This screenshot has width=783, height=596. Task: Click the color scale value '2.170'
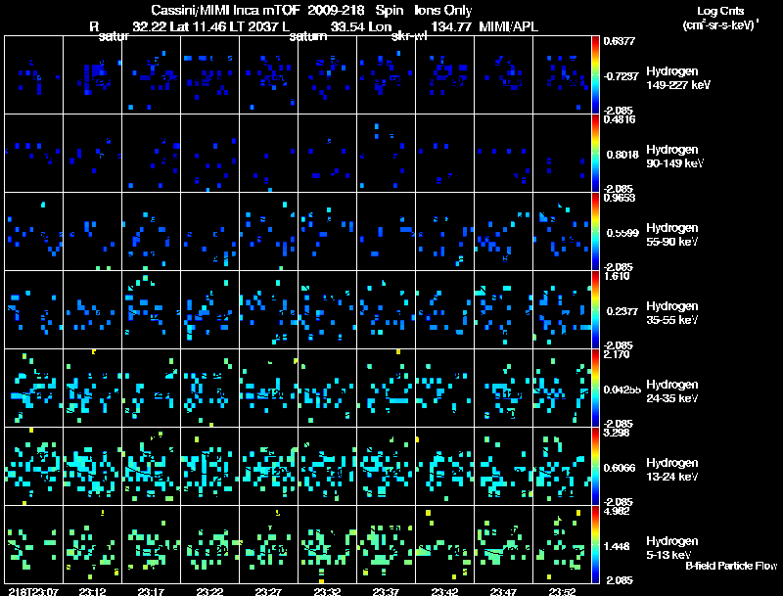point(617,354)
